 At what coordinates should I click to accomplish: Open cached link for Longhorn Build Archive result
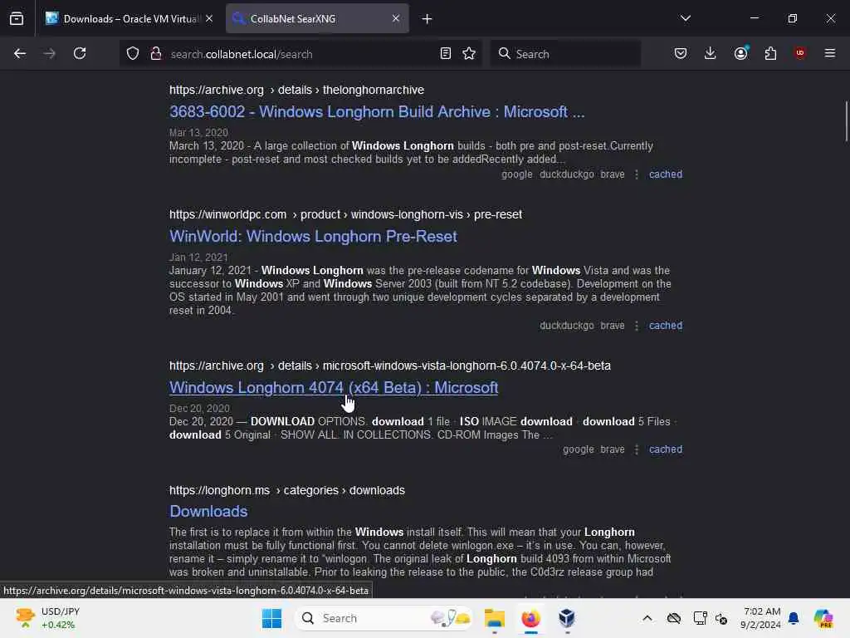666,174
